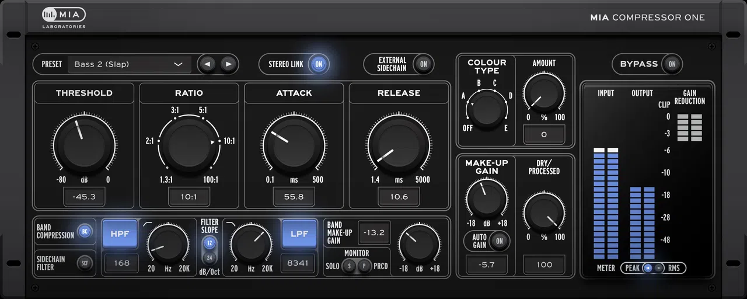Switch meter to Peak mode arrow
Viewport: 747px width, 299px height.
647,268
